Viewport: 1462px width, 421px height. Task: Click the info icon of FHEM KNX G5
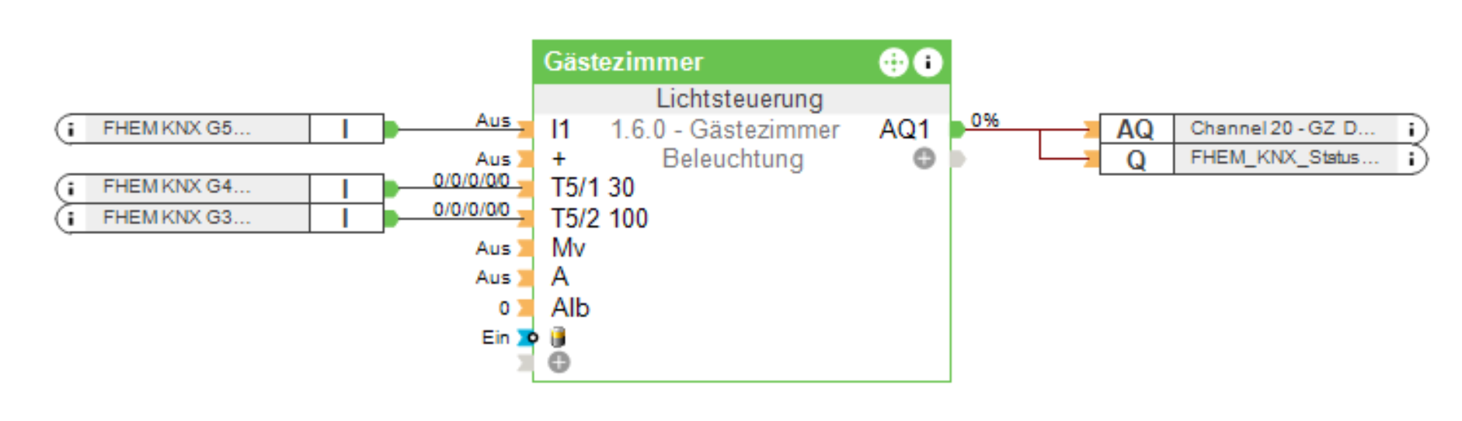[71, 129]
